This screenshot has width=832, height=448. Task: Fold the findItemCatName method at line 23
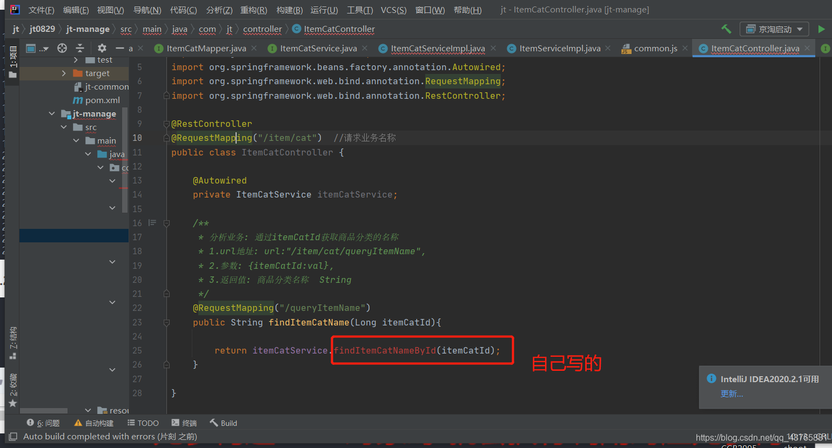[166, 322]
